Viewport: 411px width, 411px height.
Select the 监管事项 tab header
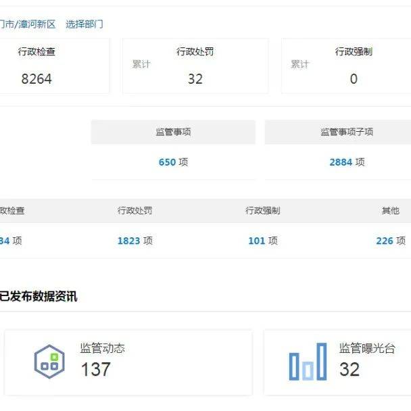point(173,132)
